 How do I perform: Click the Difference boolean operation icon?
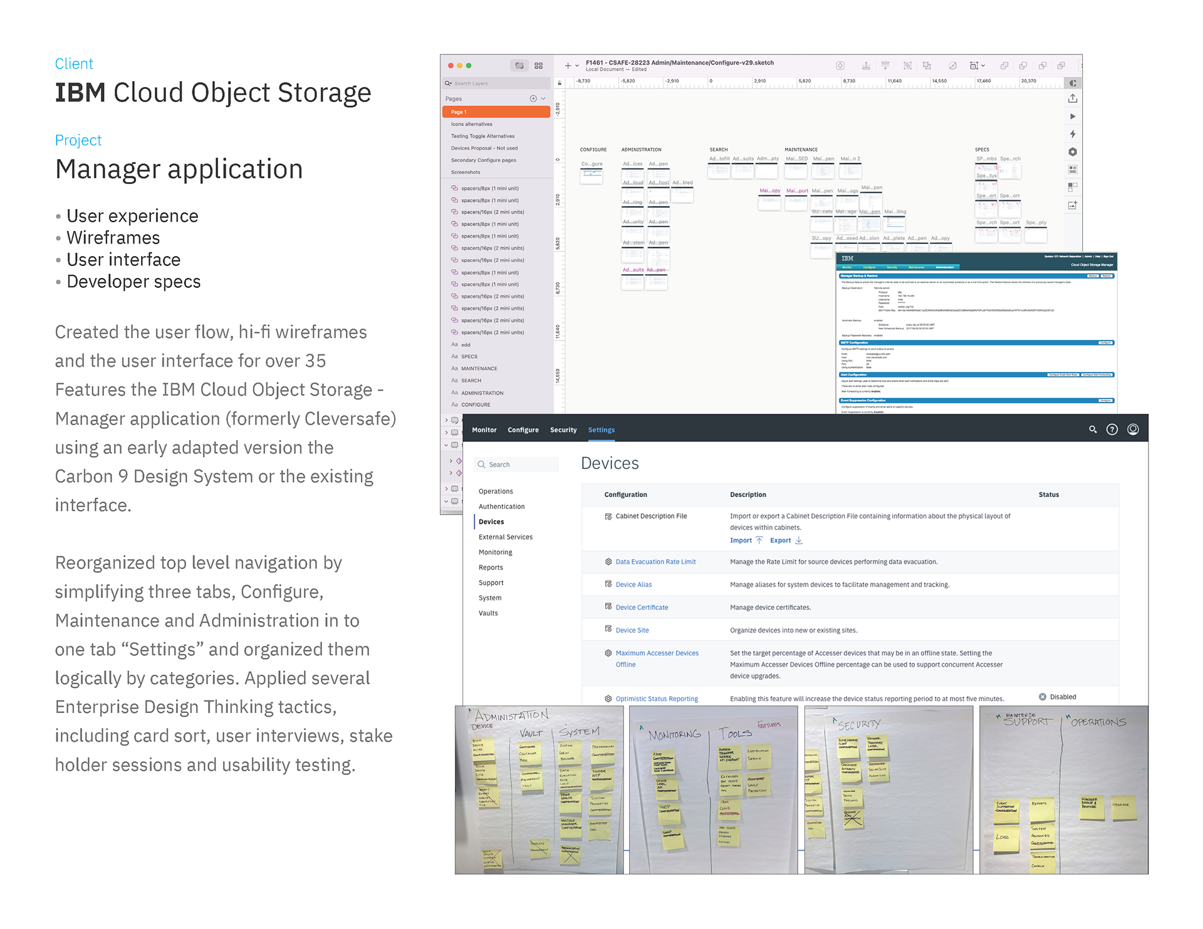(1061, 66)
